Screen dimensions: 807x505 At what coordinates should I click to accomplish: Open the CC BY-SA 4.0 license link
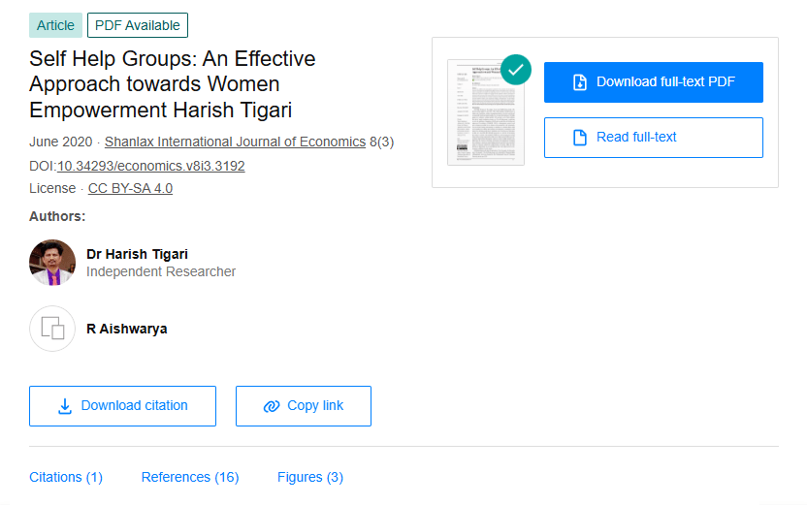(x=130, y=188)
